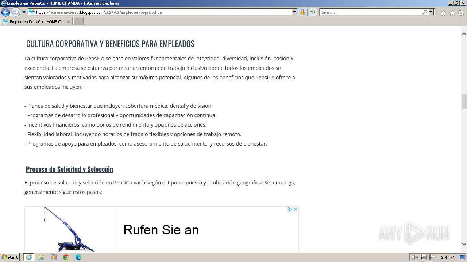
Task: Open File Explorer taskbar icon
Action: click(x=41, y=257)
